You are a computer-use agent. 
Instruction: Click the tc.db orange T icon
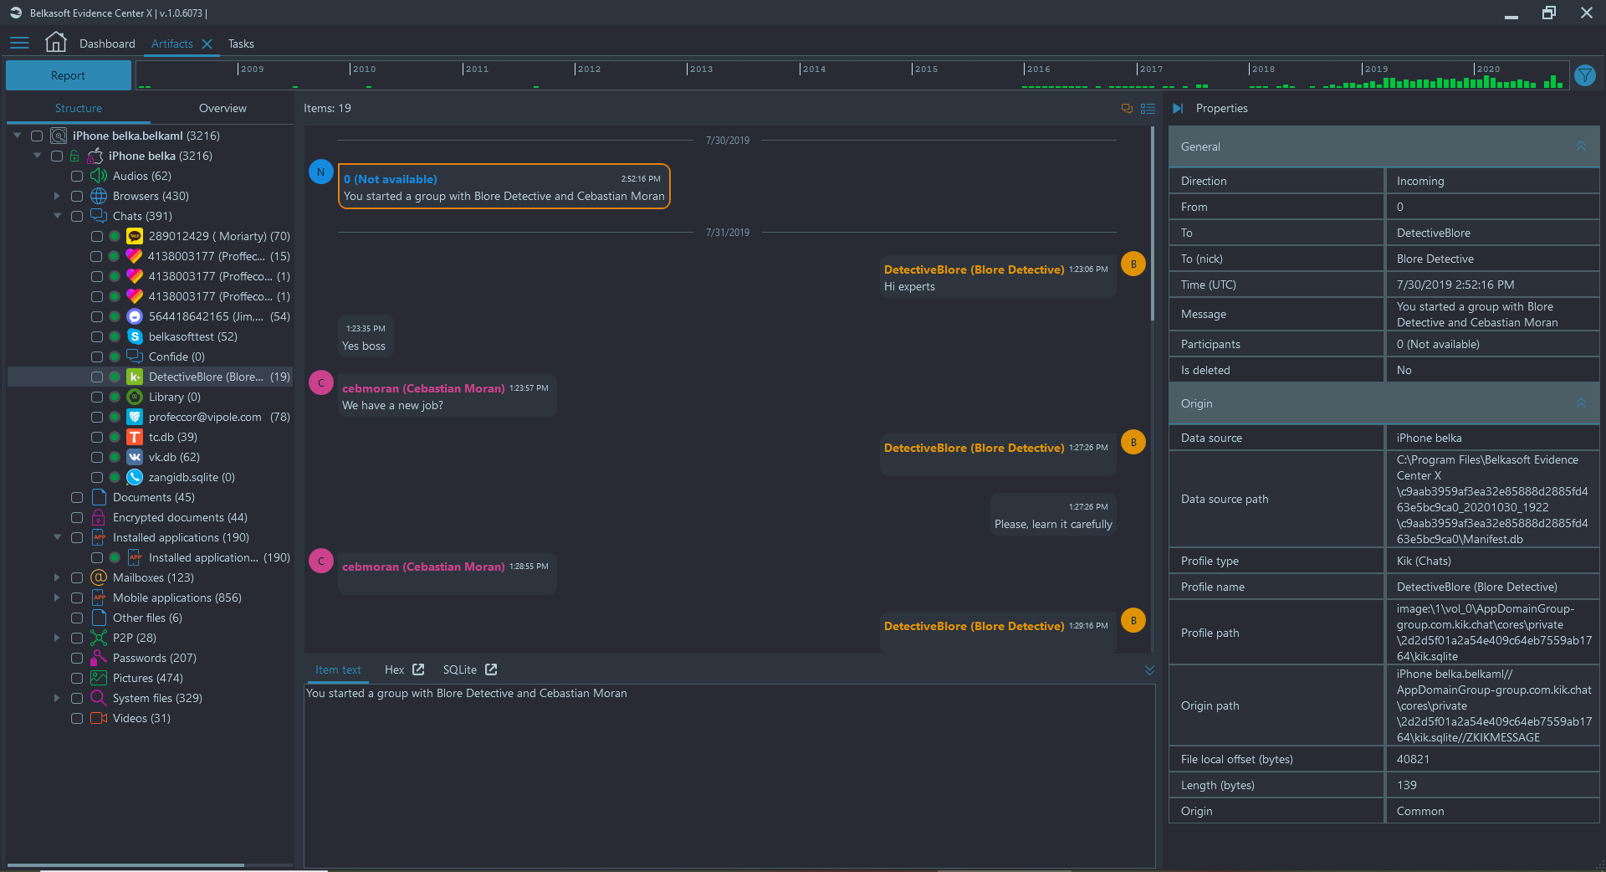(135, 437)
